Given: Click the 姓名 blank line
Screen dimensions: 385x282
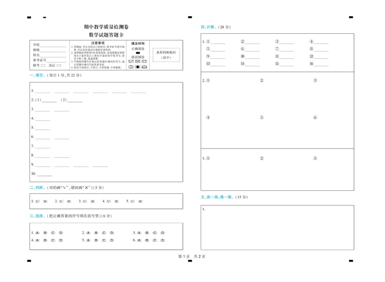Looking at the screenshot, I should 53,57.
